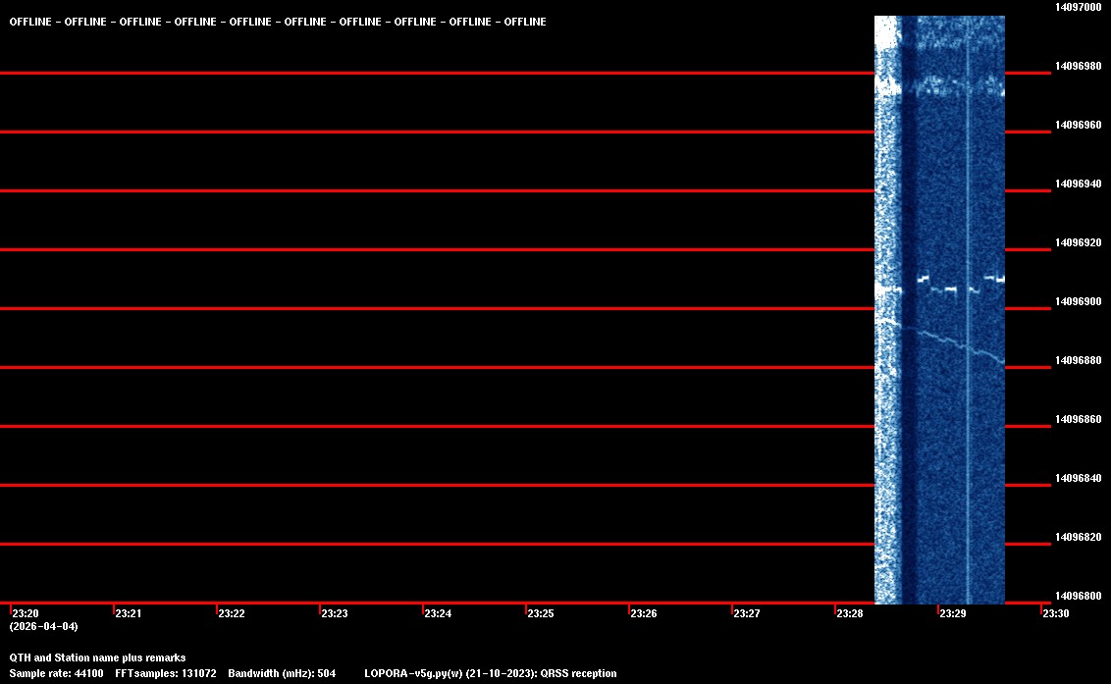Click the 23:25 time axis label
The height and width of the screenshot is (684, 1111).
[x=541, y=614]
